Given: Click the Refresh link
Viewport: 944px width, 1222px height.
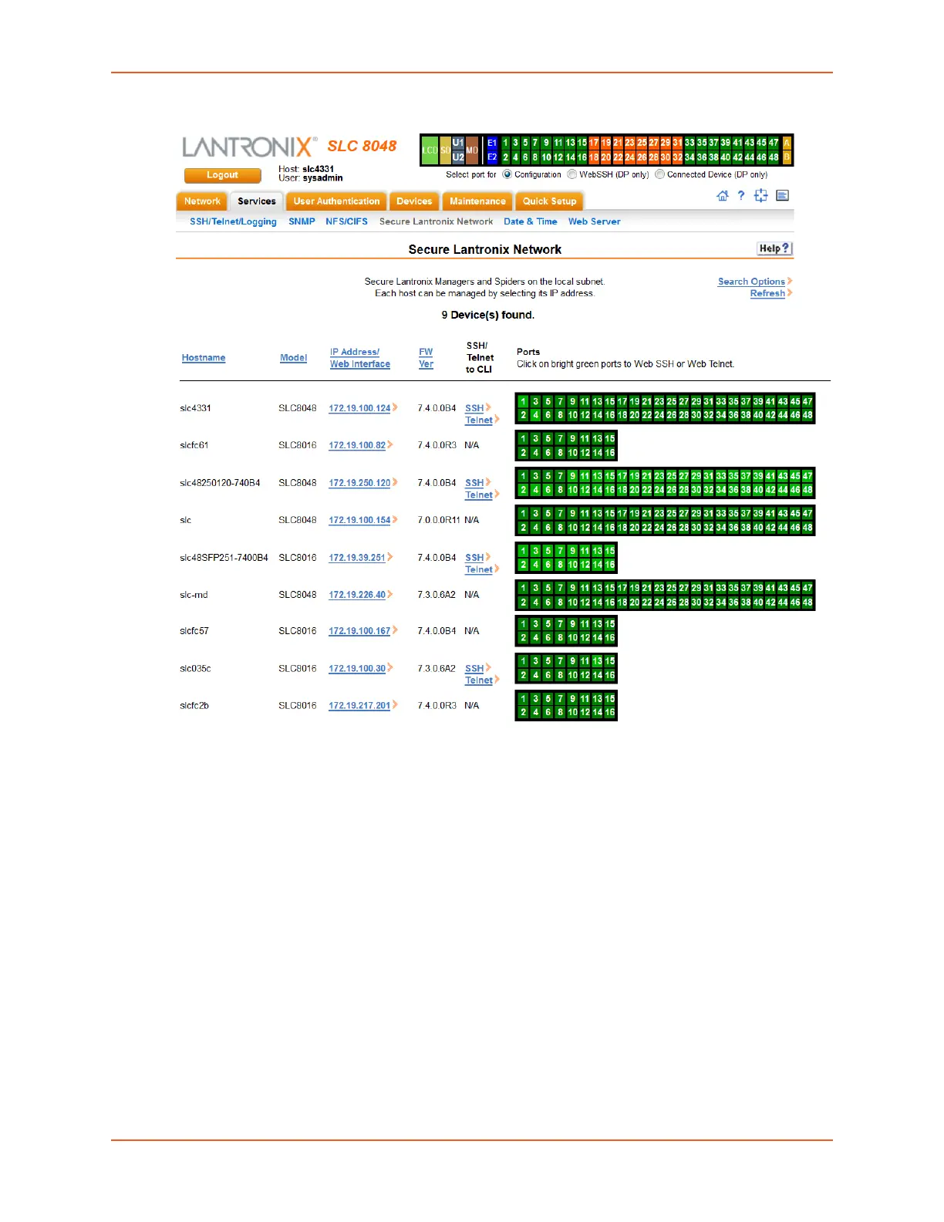Looking at the screenshot, I should [x=767, y=293].
